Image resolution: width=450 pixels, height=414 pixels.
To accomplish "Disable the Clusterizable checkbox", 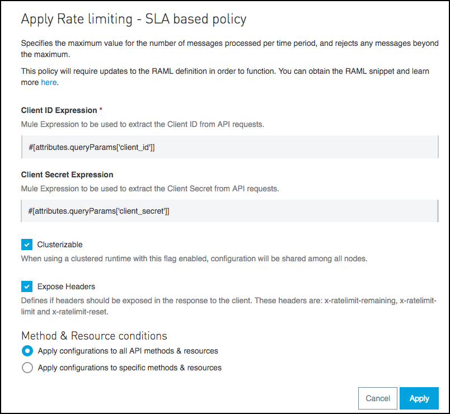I will [x=26, y=244].
